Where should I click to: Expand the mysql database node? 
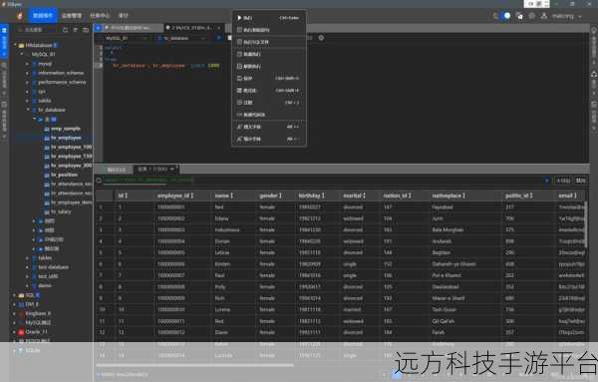pos(28,64)
